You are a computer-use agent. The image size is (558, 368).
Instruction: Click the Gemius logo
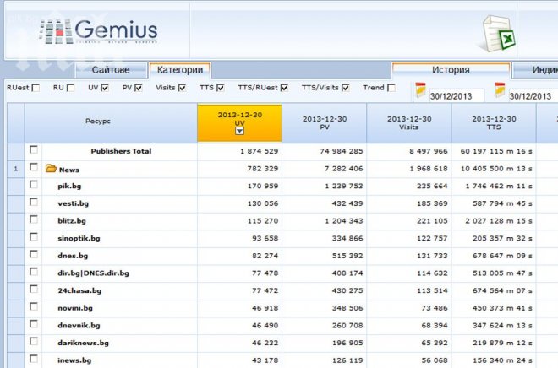(99, 31)
